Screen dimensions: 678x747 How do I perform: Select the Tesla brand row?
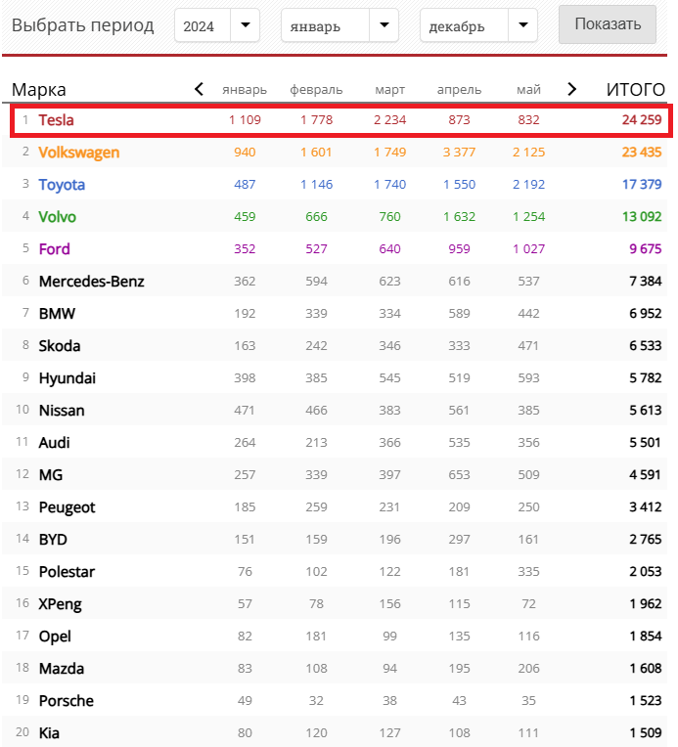pyautogui.click(x=340, y=120)
